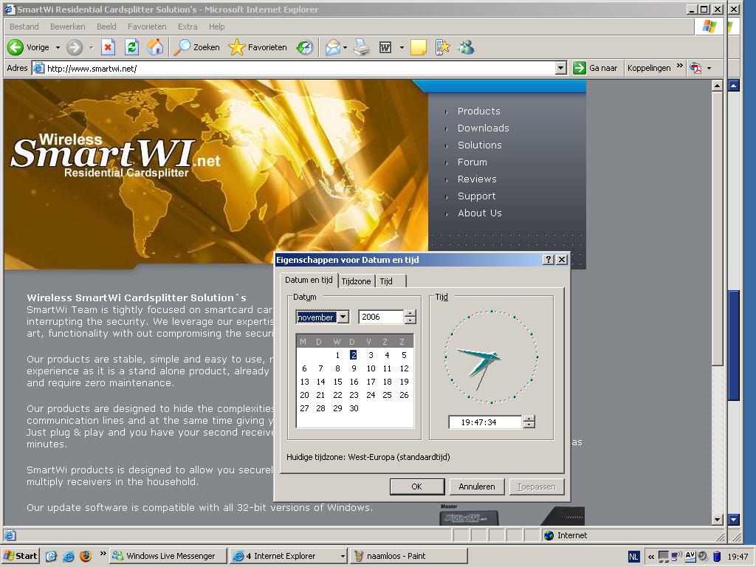
Task: Open address bar dropdown arrow
Action: (x=560, y=68)
